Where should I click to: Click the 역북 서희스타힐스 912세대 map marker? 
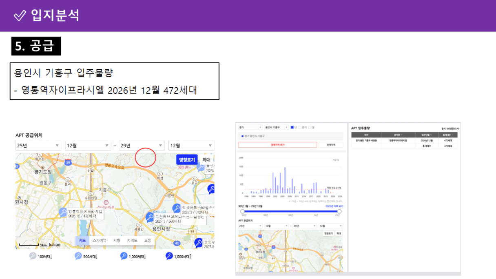click(177, 208)
